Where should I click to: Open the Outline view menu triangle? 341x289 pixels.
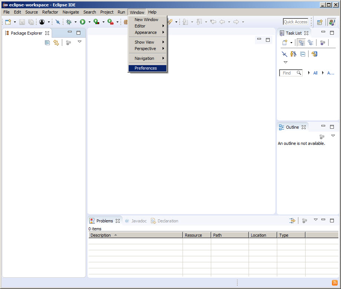(333, 136)
